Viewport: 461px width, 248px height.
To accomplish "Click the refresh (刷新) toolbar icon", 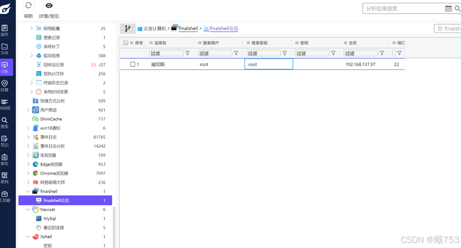I will (x=28, y=6).
